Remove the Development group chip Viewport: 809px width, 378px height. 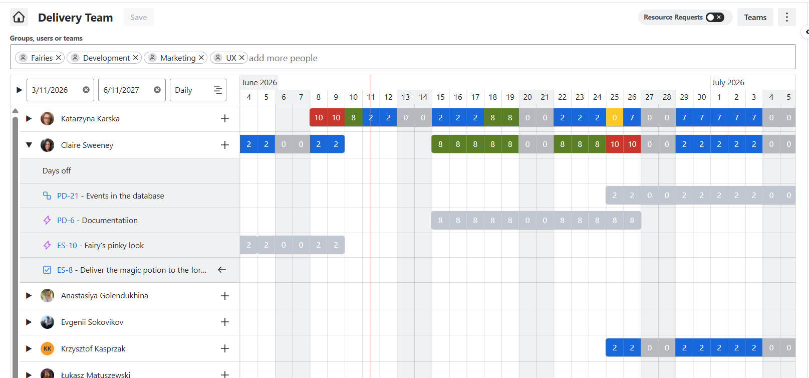click(136, 58)
